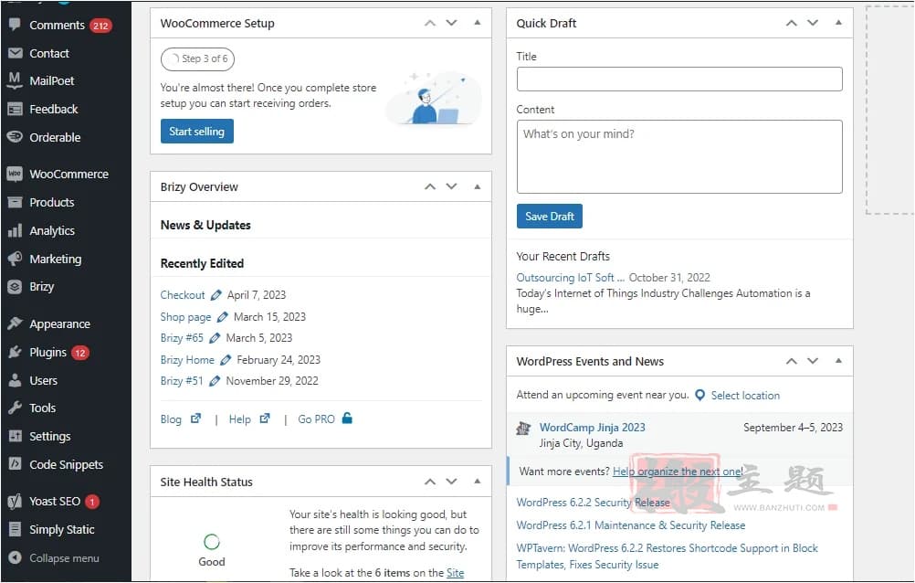
Task: Open the Brizy Home recently edited link
Action: click(x=187, y=360)
